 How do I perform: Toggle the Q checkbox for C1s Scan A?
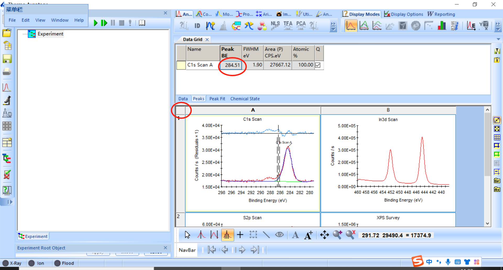(x=318, y=65)
